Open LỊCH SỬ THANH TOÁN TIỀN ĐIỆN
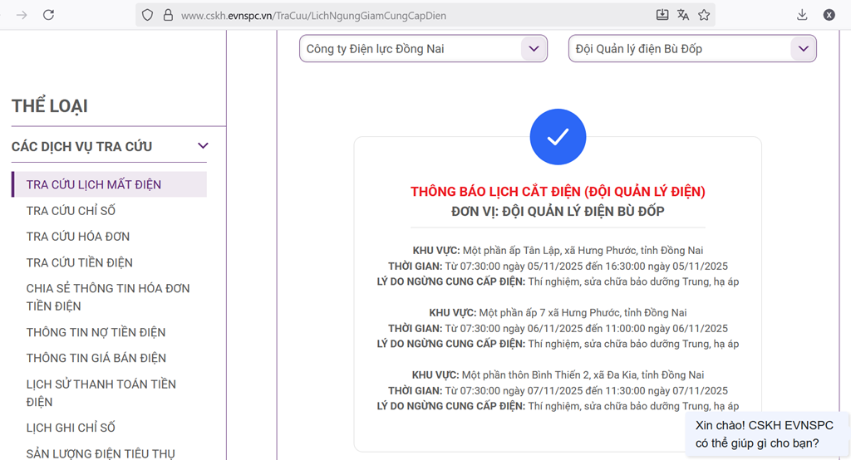This screenshot has width=851, height=460. [101, 393]
